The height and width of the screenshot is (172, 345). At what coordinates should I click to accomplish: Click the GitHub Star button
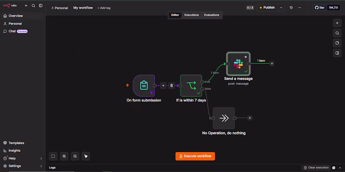[x=320, y=8]
